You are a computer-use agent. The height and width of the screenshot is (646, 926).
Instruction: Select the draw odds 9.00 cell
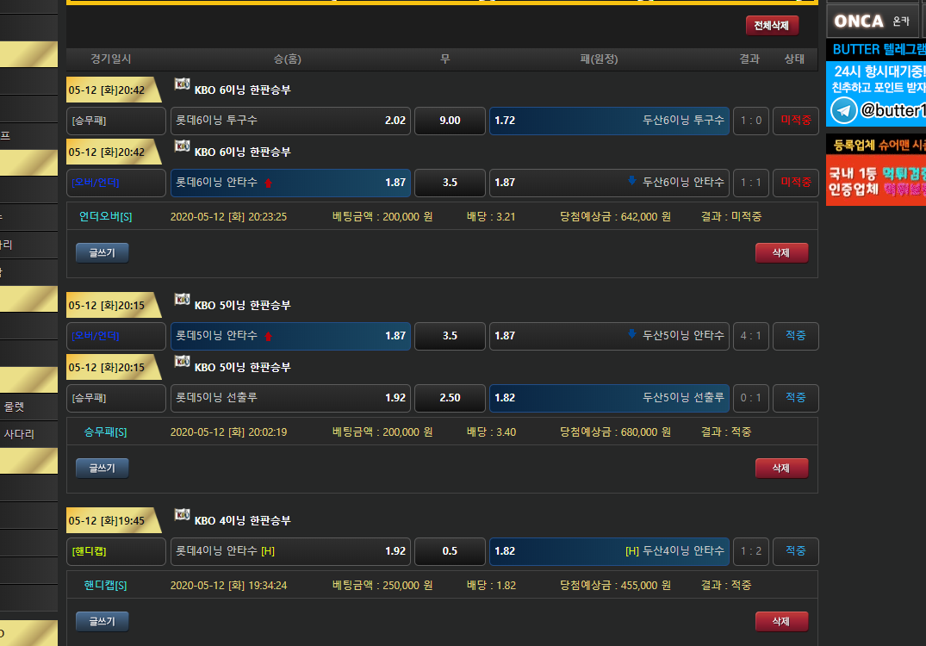click(450, 121)
